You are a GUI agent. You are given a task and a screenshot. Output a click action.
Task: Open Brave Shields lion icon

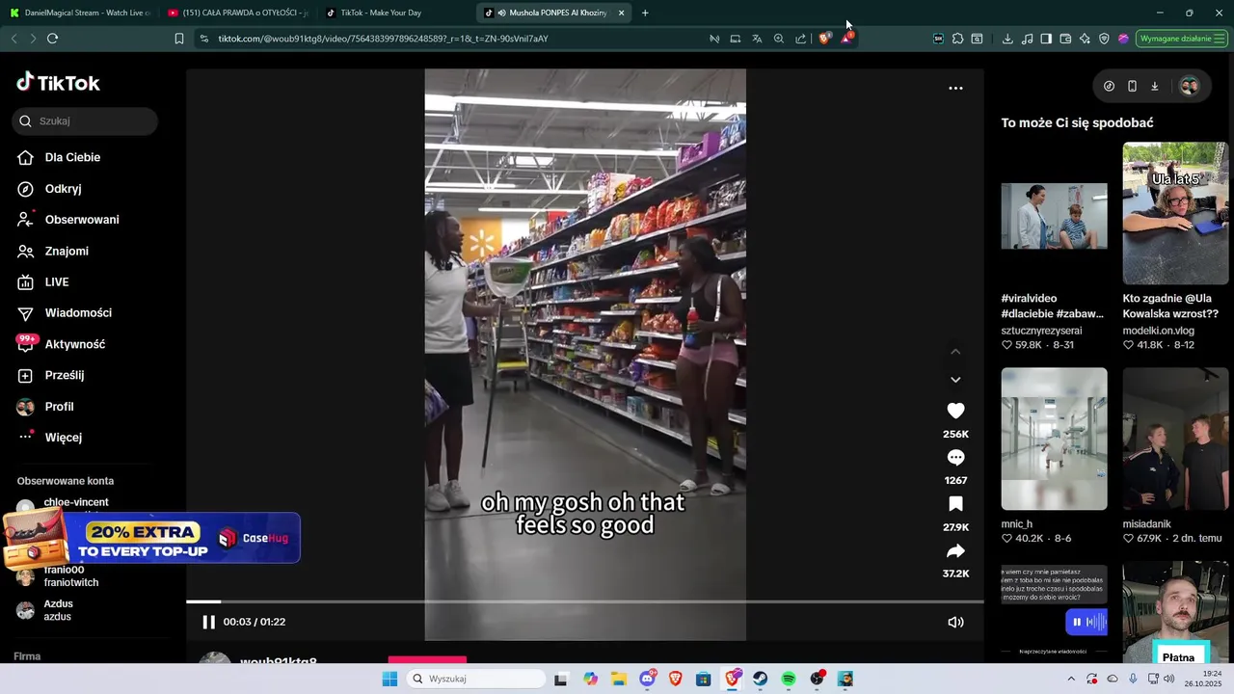pos(824,39)
